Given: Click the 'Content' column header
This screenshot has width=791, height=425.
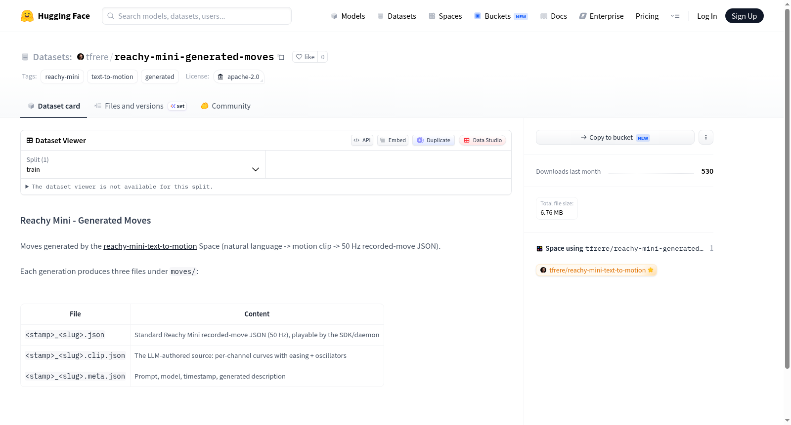Looking at the screenshot, I should pos(257,314).
